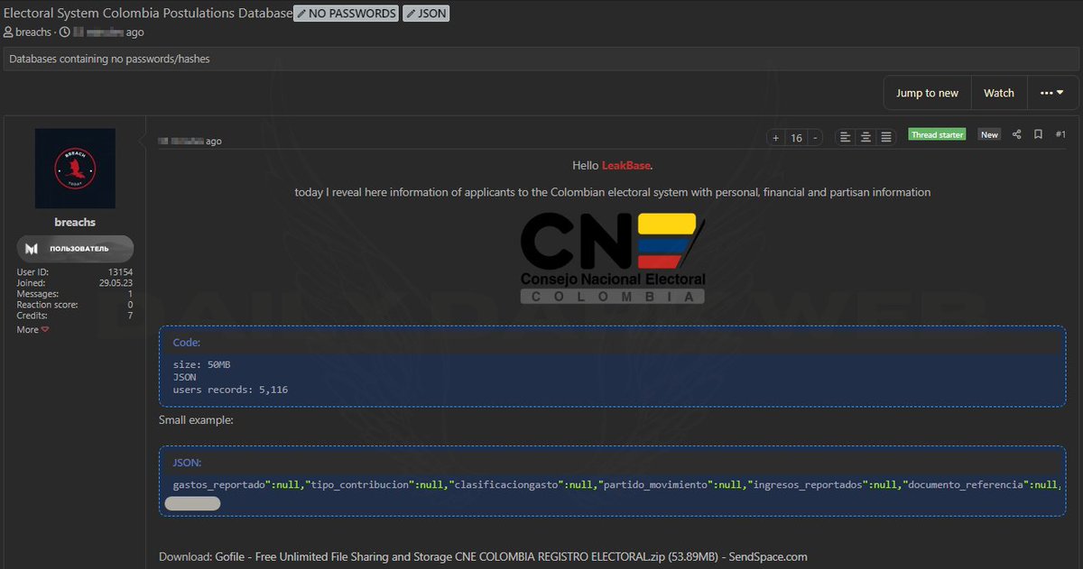
Task: Select text 'users records: 5,116'
Action: pos(230,390)
